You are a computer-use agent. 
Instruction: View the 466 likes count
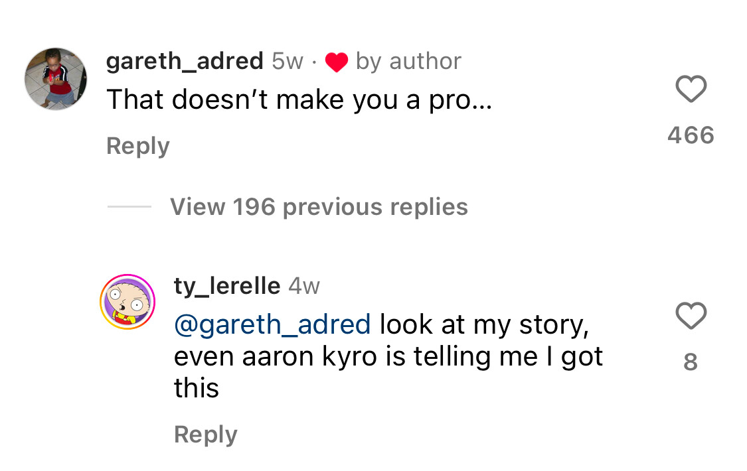coord(691,135)
